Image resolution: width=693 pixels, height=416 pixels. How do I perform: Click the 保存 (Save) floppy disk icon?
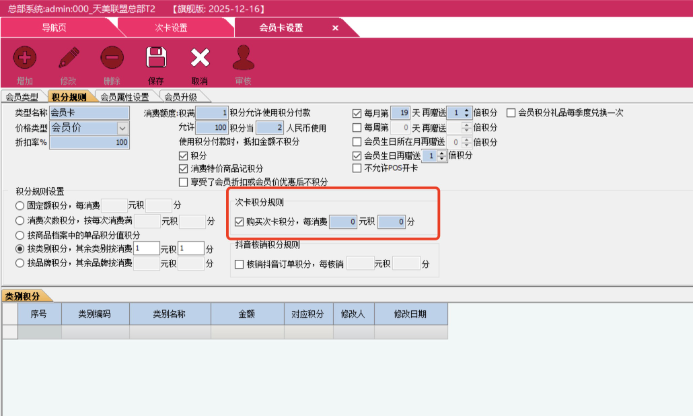click(156, 58)
